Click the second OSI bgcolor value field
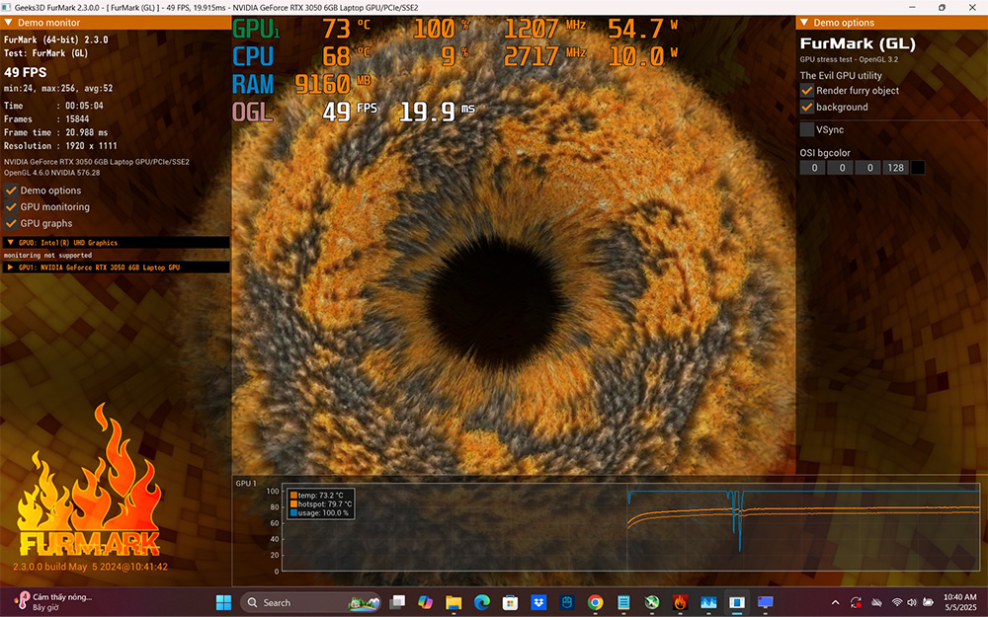The height and width of the screenshot is (617, 988). click(x=841, y=168)
